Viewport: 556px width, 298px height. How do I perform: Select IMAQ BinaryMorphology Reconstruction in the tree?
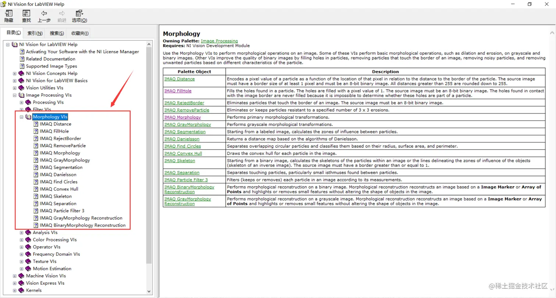[83, 225]
